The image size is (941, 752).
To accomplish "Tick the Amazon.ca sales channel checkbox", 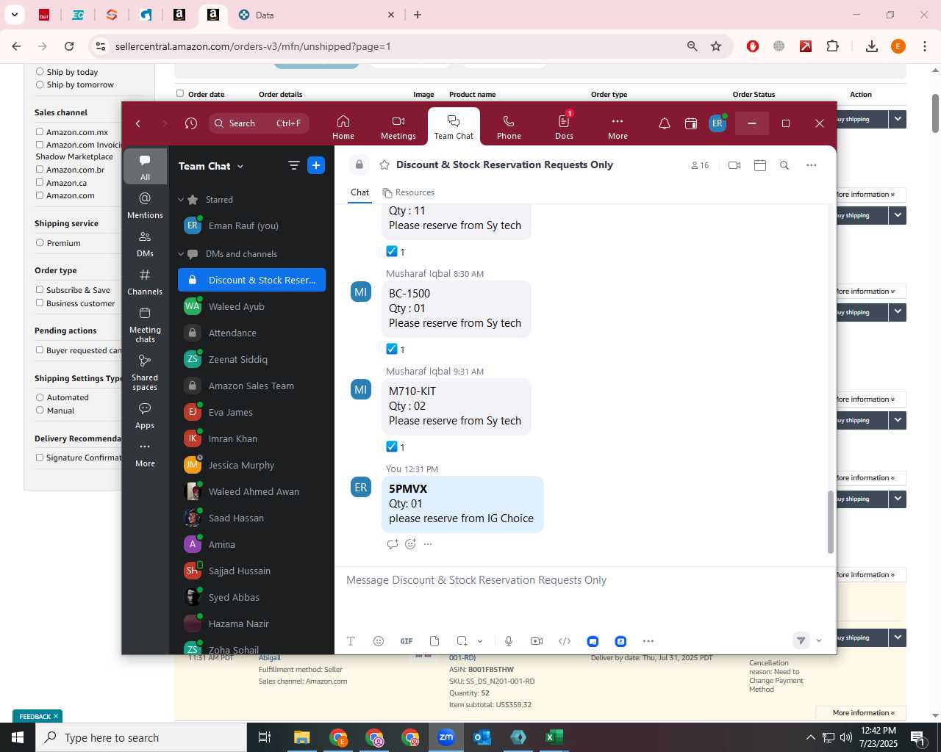I will 40,183.
